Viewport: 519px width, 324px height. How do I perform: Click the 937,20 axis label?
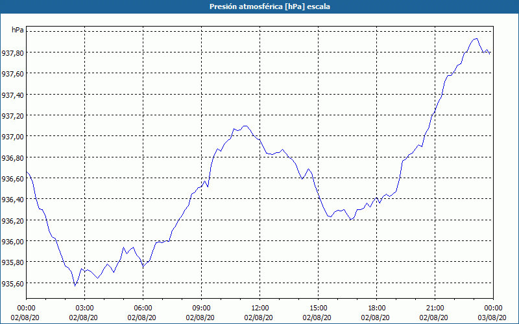click(x=12, y=115)
